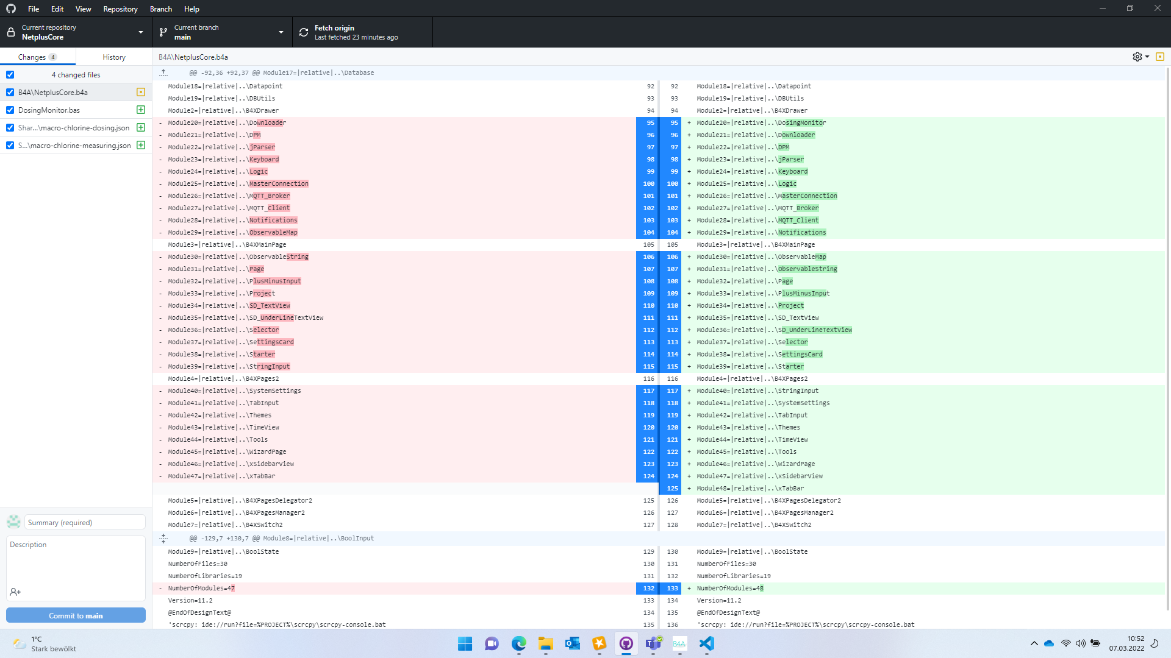Uncheck the DosingMonitor.bas file checkbox
The height and width of the screenshot is (658, 1171).
[x=10, y=110]
